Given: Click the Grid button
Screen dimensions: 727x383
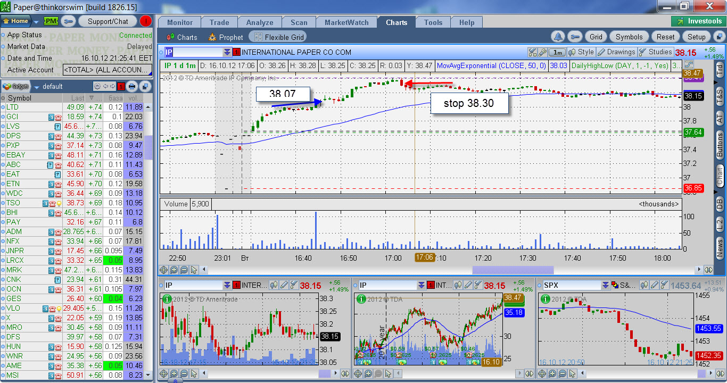Looking at the screenshot, I should point(596,37).
